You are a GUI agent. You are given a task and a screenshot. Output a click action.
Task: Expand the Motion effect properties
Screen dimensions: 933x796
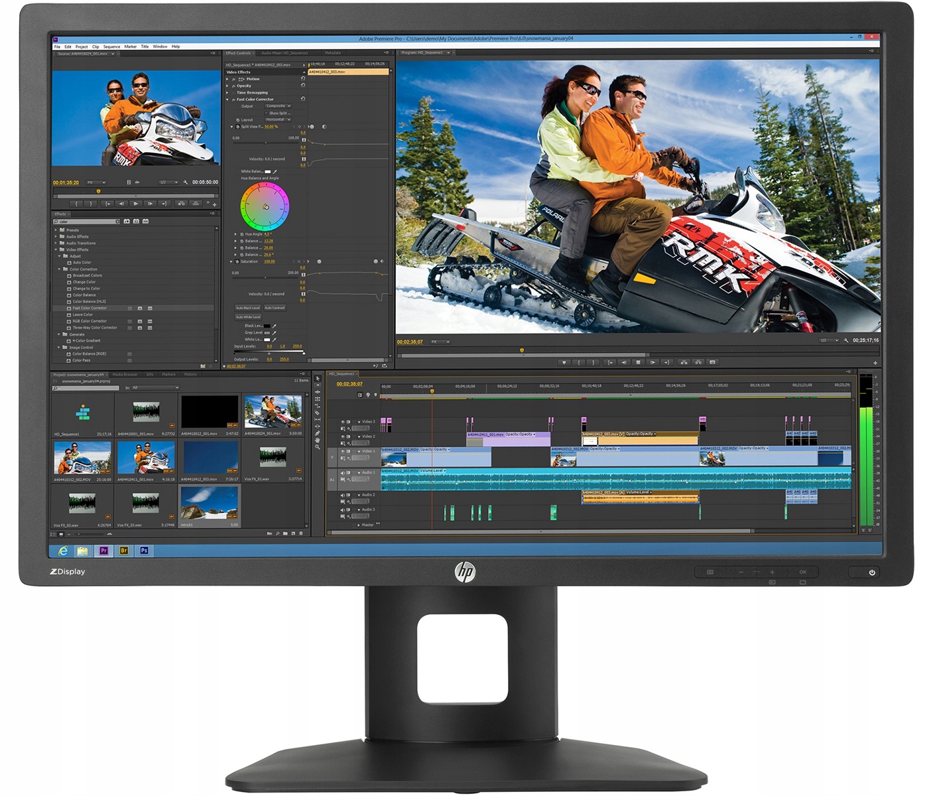227,79
